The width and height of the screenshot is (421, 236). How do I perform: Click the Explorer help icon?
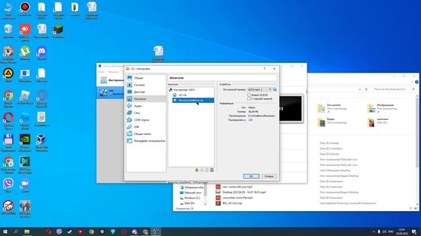pos(416,82)
